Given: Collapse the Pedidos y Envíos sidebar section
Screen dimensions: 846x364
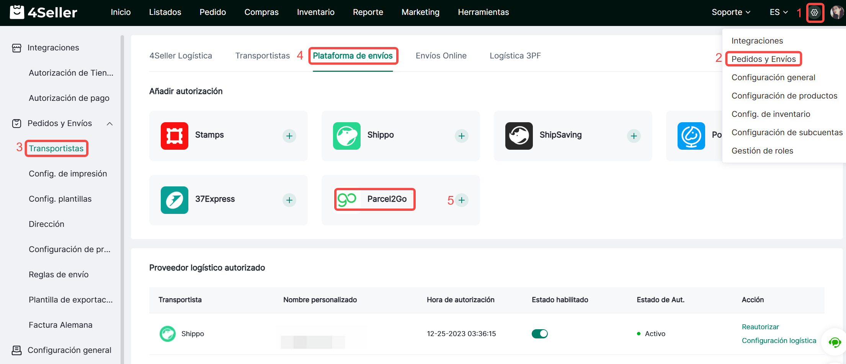Looking at the screenshot, I should pos(109,124).
